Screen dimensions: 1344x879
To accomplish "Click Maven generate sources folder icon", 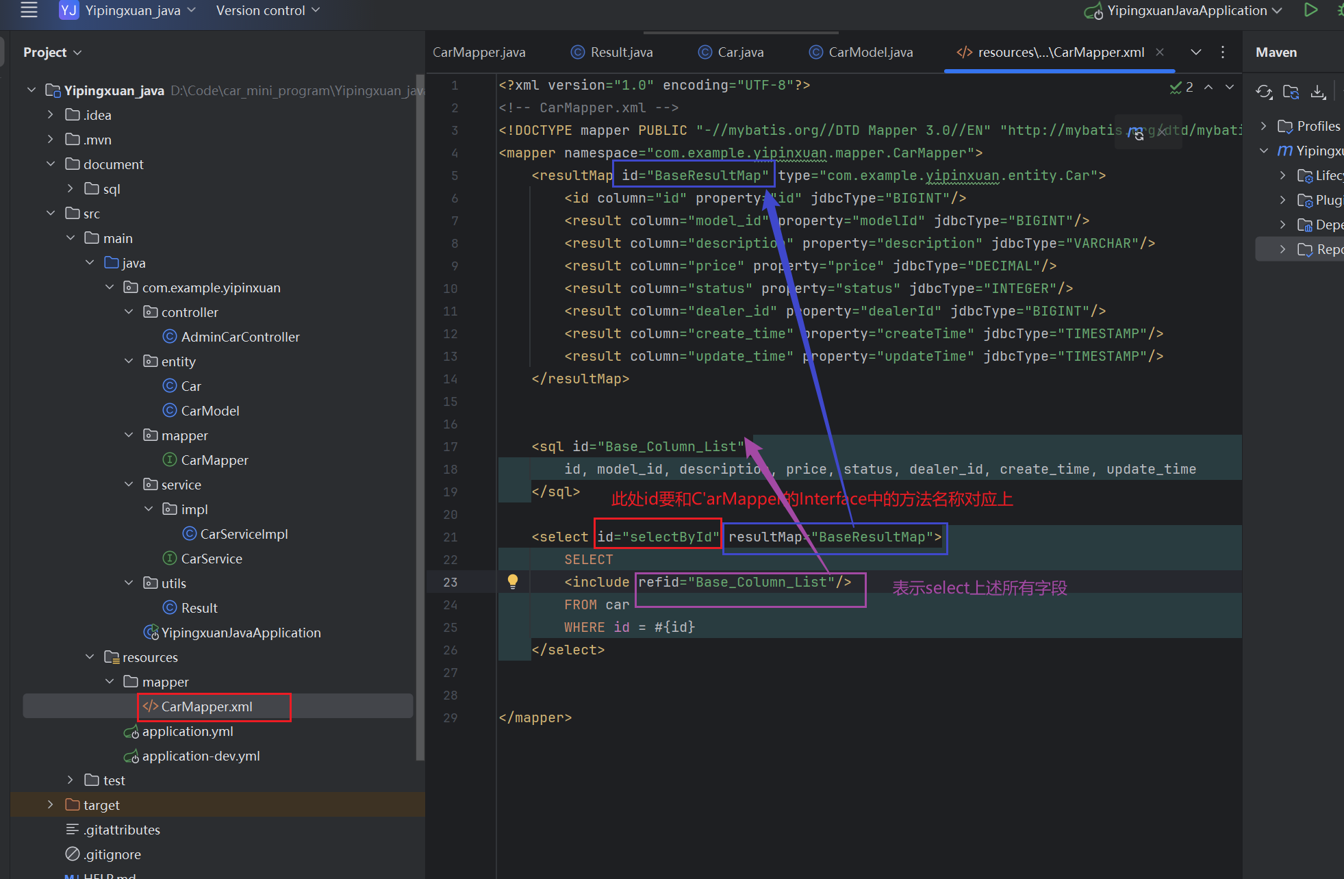I will click(x=1291, y=92).
